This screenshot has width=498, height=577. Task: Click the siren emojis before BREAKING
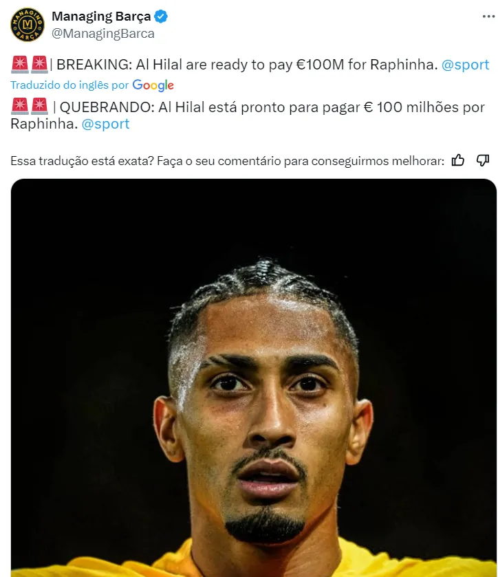(30, 65)
